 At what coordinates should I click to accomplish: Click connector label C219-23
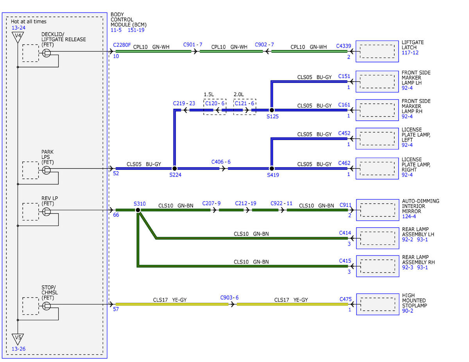(184, 103)
